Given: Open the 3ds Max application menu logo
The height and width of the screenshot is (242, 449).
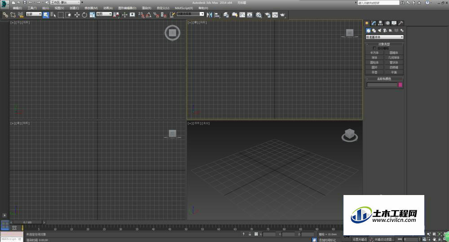Looking at the screenshot, I should pos(4,4).
